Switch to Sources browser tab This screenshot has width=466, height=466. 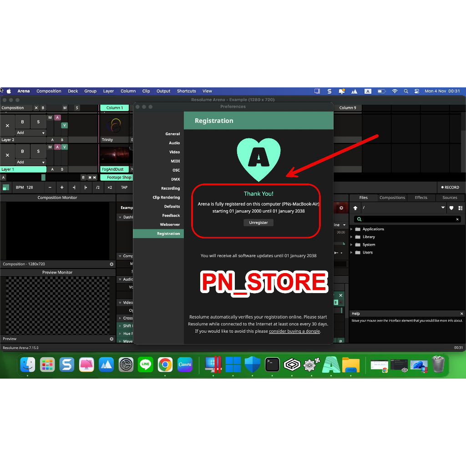pyautogui.click(x=449, y=198)
